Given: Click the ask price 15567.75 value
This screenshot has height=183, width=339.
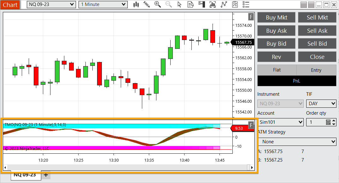Looking at the screenshot, I should (273, 152).
